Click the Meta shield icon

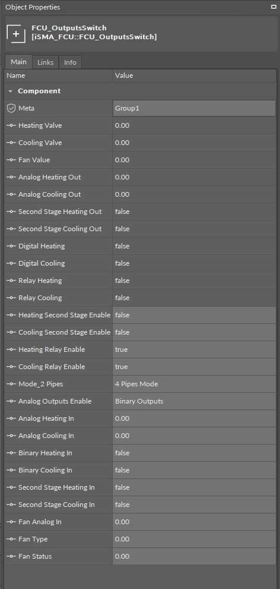coord(11,108)
